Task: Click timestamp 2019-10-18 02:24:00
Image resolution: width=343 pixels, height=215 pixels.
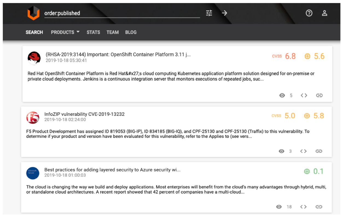Action: (x=65, y=119)
